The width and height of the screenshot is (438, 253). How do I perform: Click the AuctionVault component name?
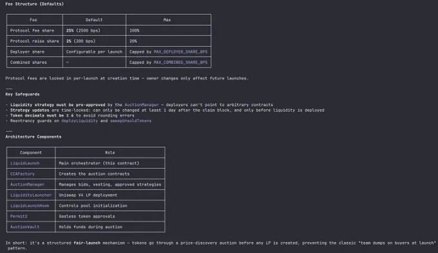coord(25,227)
